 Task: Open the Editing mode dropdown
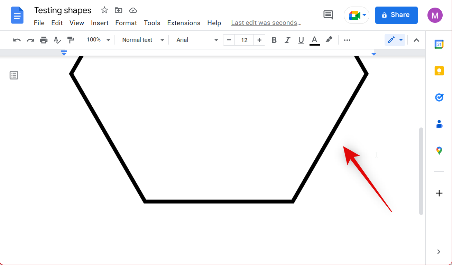pyautogui.click(x=395, y=40)
